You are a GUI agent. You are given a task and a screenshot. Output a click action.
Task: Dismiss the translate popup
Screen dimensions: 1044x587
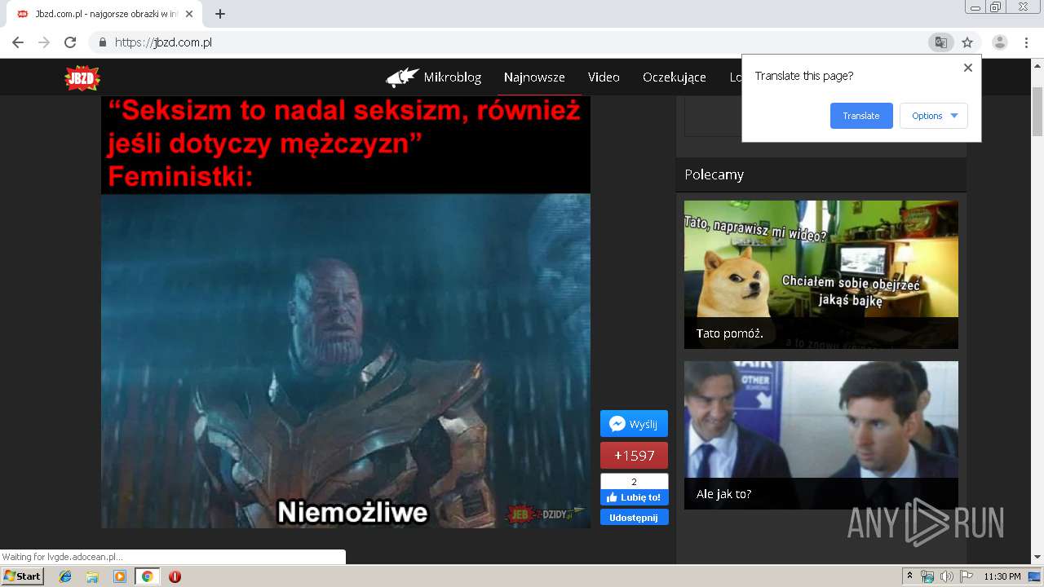click(968, 68)
